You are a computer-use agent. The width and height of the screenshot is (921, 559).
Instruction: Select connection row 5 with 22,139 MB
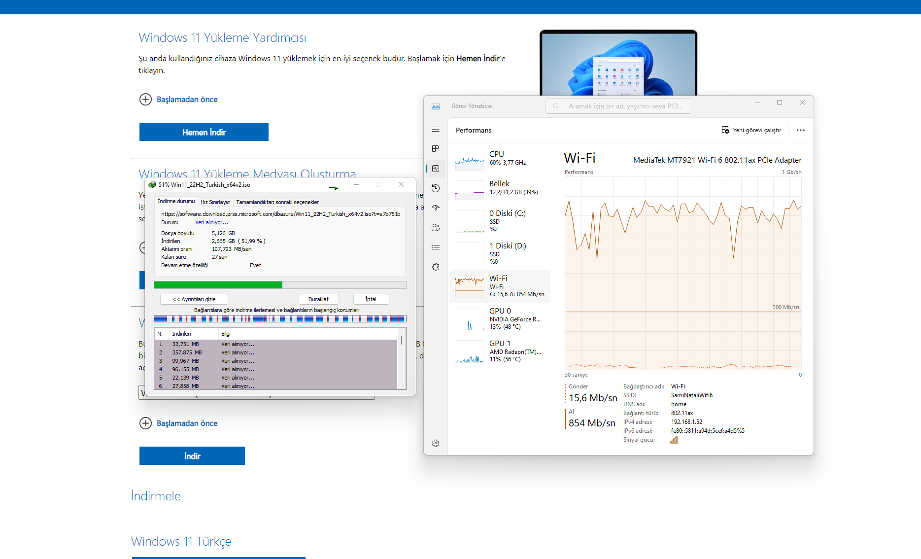click(276, 378)
